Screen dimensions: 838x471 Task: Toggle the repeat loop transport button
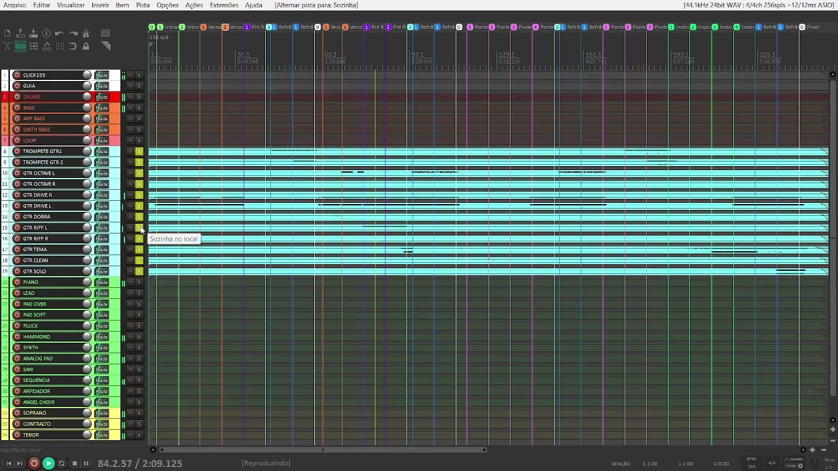(x=62, y=463)
